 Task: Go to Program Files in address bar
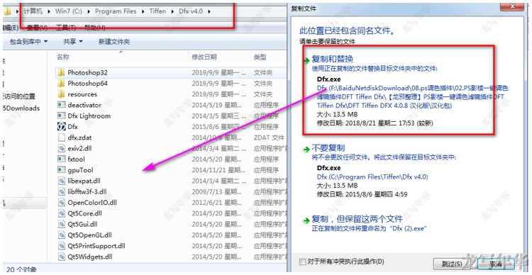tap(116, 11)
